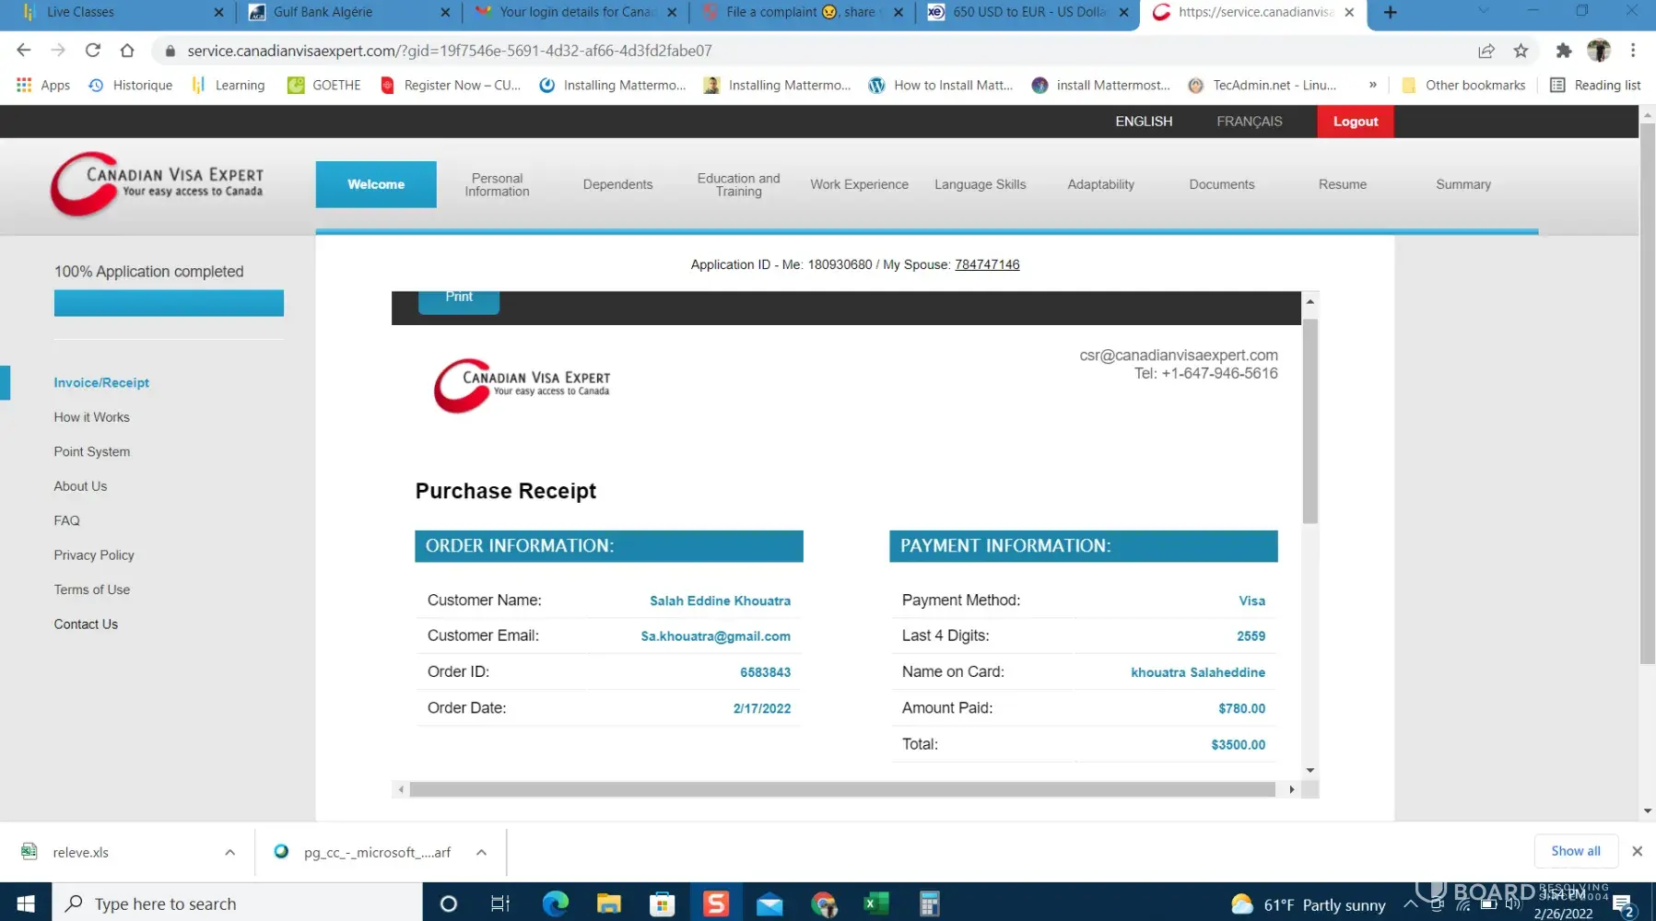Close the downloads bar
The width and height of the screenshot is (1656, 921).
tap(1637, 851)
